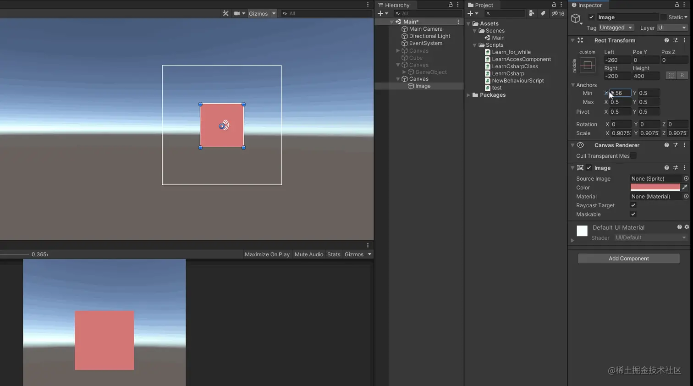693x386 pixels.
Task: Click the Hierarchy search field
Action: coord(427,13)
